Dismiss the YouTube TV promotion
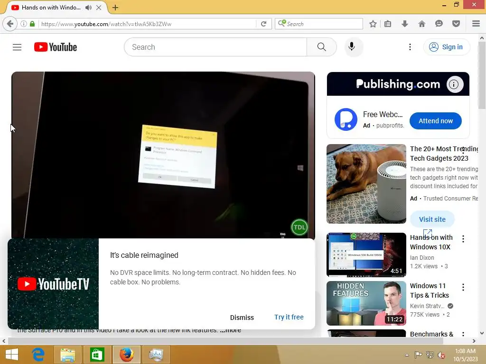This screenshot has width=486, height=364. pyautogui.click(x=242, y=318)
